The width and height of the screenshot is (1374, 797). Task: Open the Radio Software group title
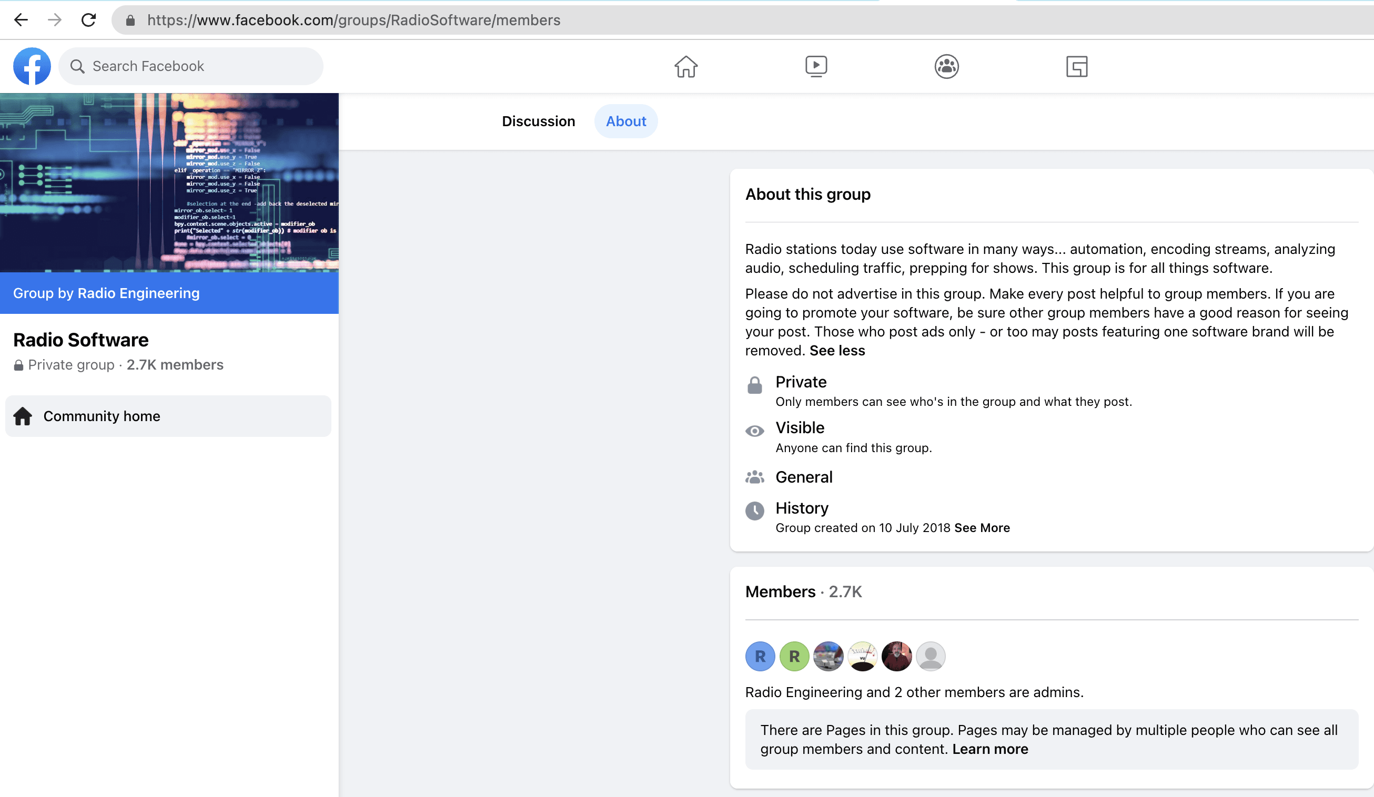[80, 340]
